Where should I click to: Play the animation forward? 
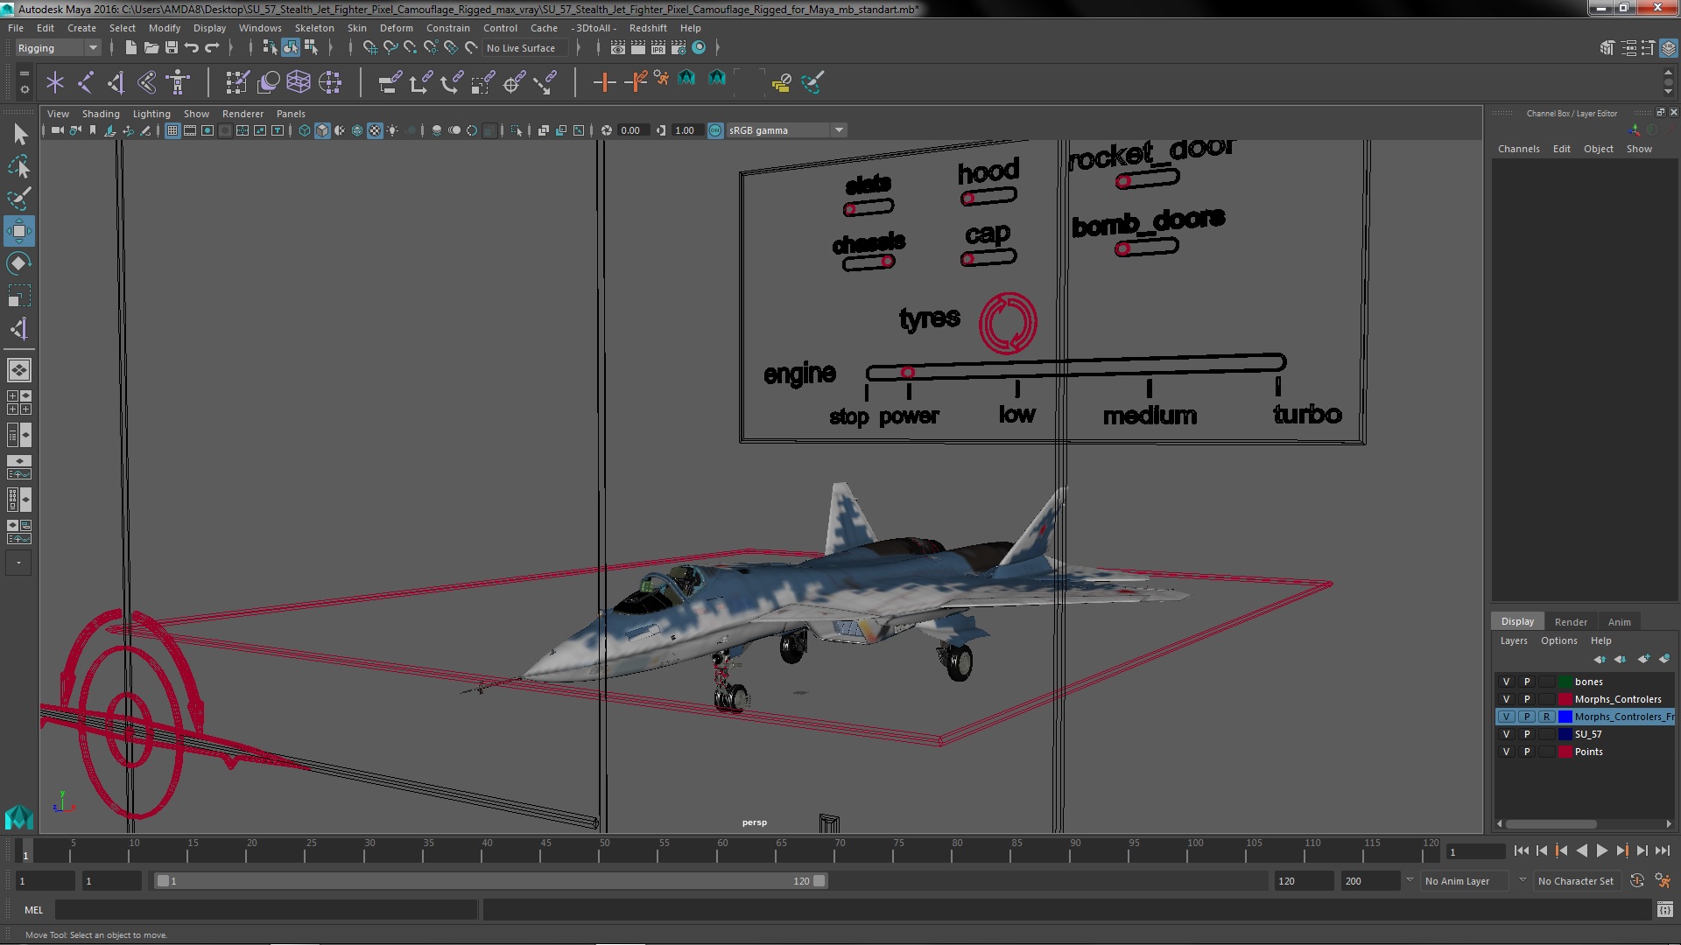point(1601,850)
